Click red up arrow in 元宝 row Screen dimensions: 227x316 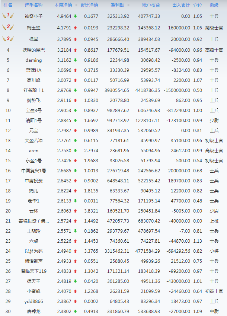pos(75,130)
